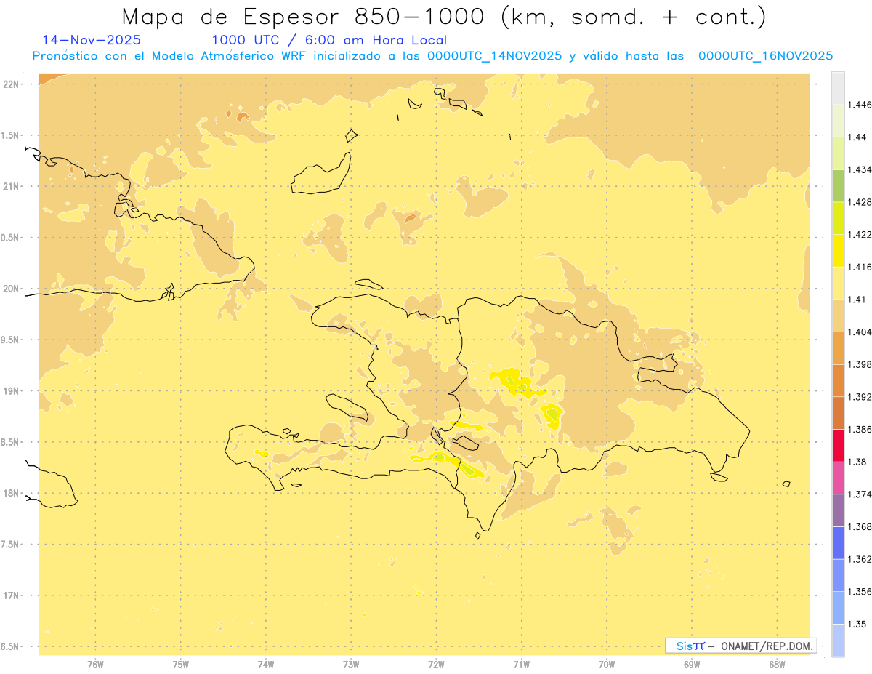This screenshot has height=674, width=872.
Task: Click the WRF model forecast description line
Action: [432, 56]
